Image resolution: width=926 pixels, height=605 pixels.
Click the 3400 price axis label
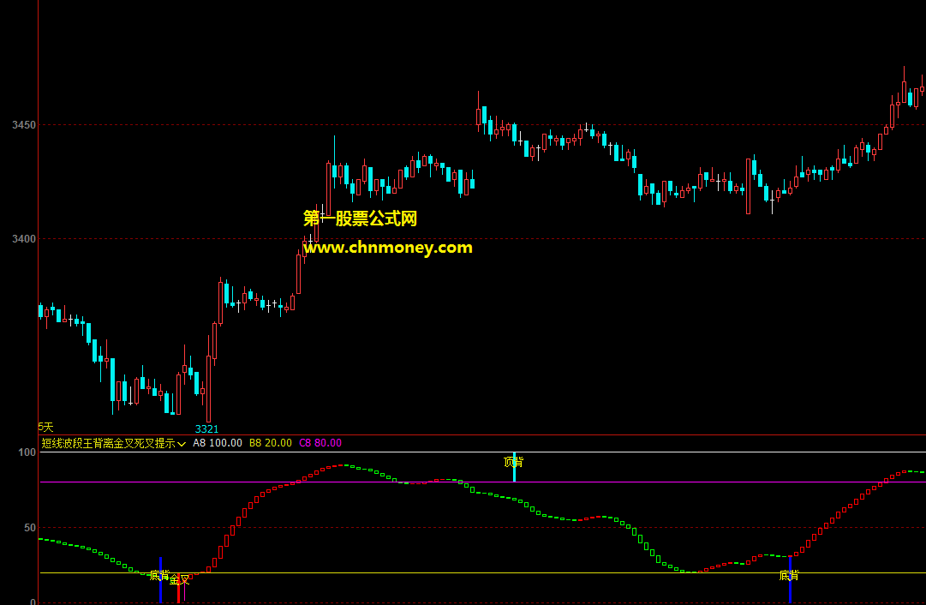24,239
